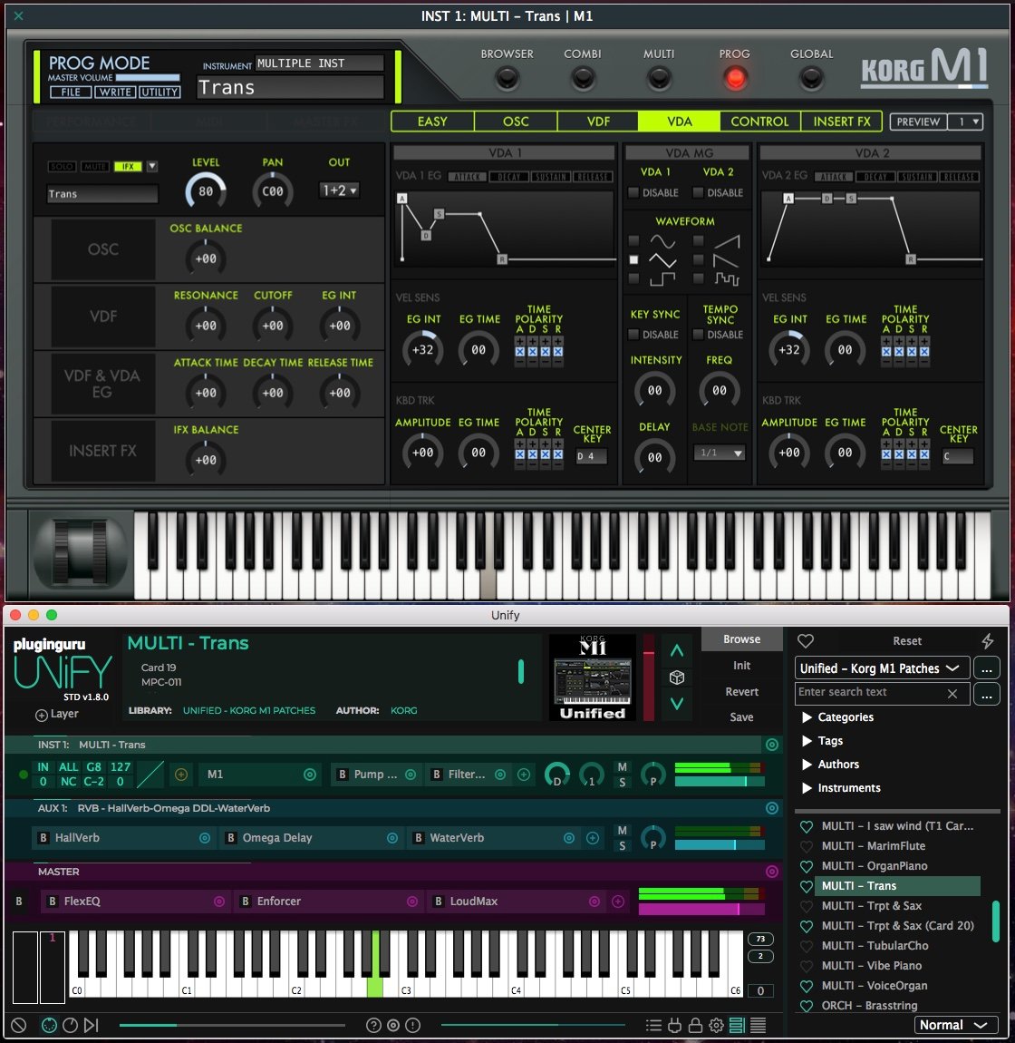Toggle Mute on INST 1 layer
This screenshot has width=1015, height=1043.
[623, 767]
